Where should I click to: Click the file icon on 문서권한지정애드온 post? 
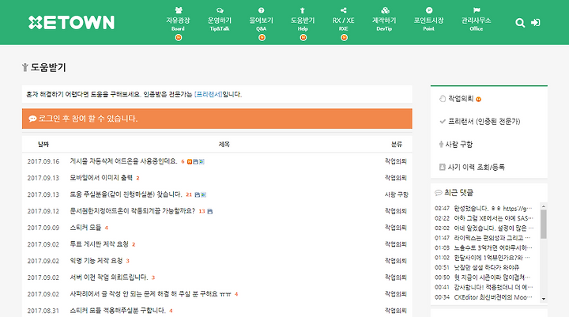(210, 211)
